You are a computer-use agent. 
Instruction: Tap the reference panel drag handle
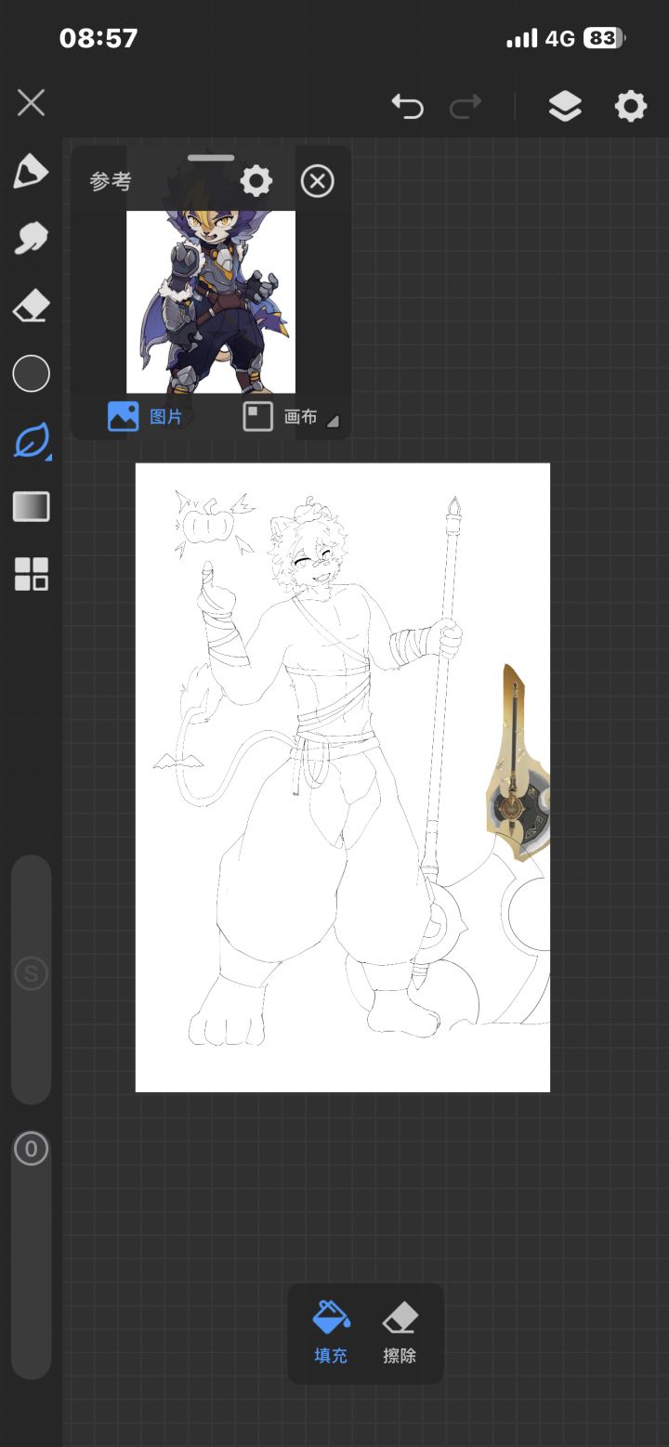coord(211,158)
